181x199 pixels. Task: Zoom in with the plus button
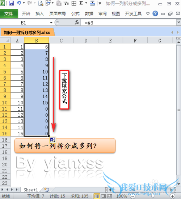(x=173, y=196)
